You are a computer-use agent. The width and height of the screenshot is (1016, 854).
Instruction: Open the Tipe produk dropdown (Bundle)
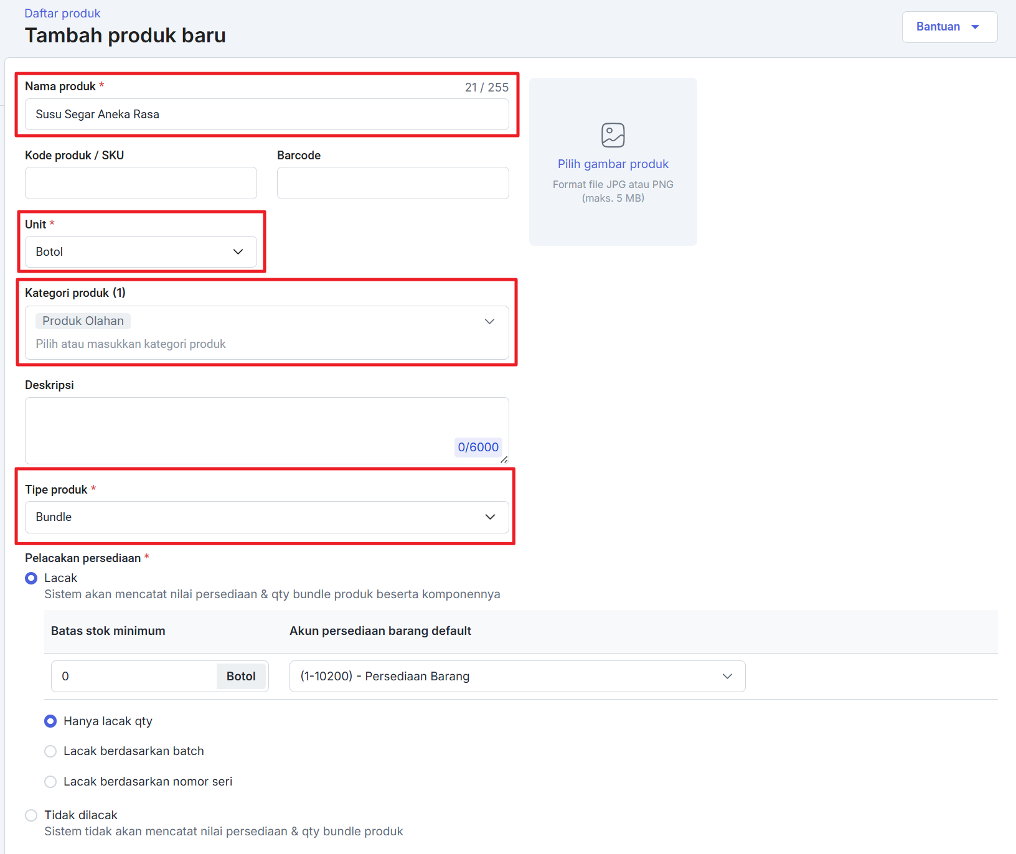(266, 517)
